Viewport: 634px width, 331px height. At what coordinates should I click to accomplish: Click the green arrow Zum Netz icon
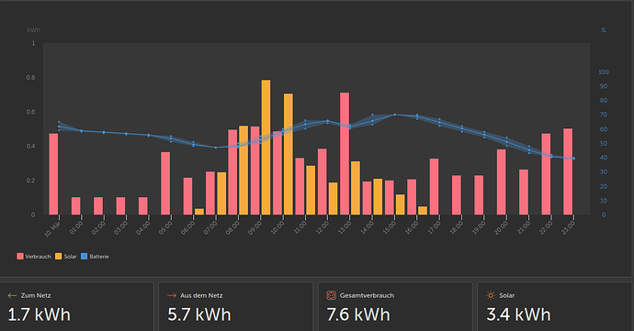[x=12, y=296]
